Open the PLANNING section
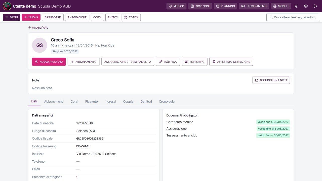322x181 pixels. [x=225, y=6]
